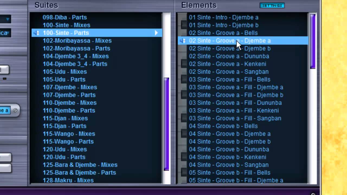Viewport: 347px width, 195px height.
Task: Select element 03 Sinte - Groove a - Fill - Kenkeni
Action: 234,110
